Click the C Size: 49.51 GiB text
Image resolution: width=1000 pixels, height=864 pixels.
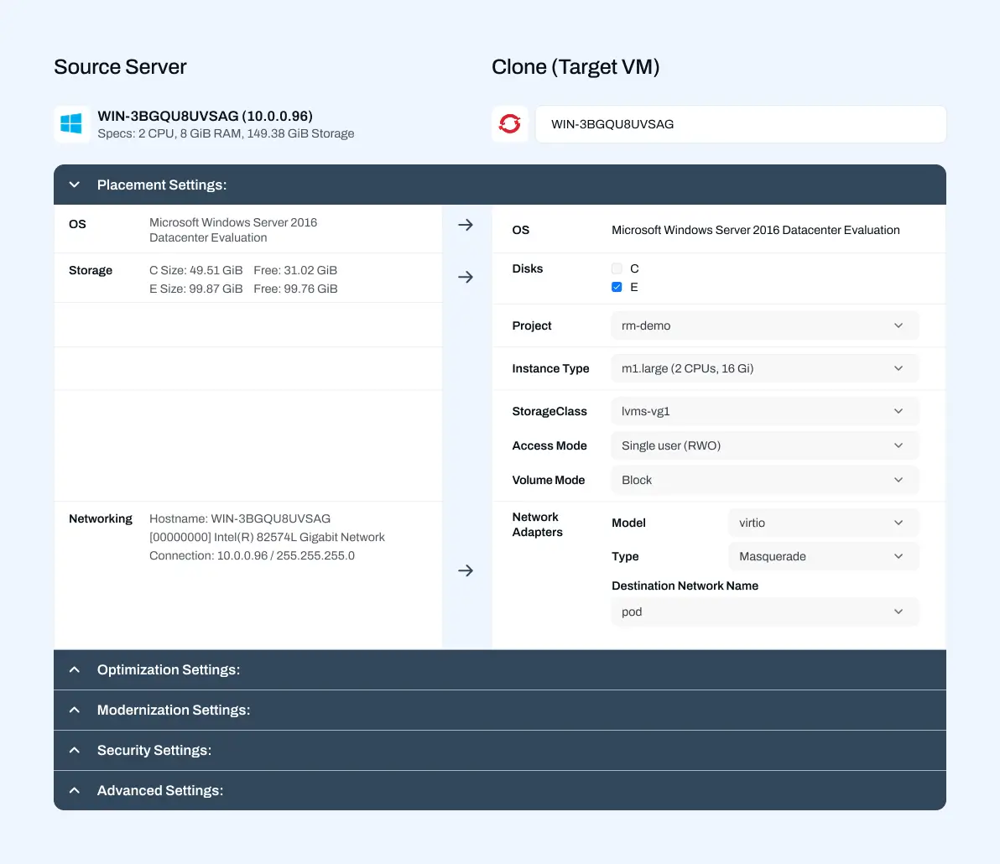pos(195,270)
